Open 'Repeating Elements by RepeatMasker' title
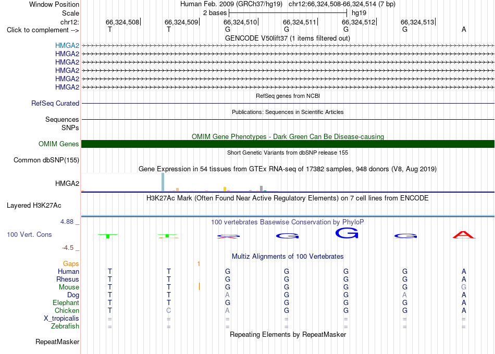This screenshot has width=495, height=354. pyautogui.click(x=288, y=334)
